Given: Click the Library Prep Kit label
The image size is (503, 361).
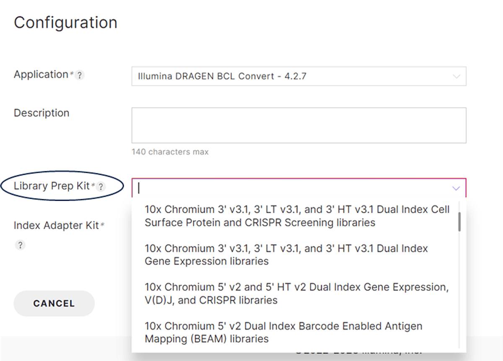Looking at the screenshot, I should tap(52, 186).
